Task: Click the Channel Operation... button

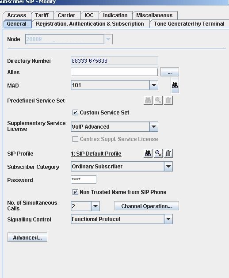Action: [146, 206]
